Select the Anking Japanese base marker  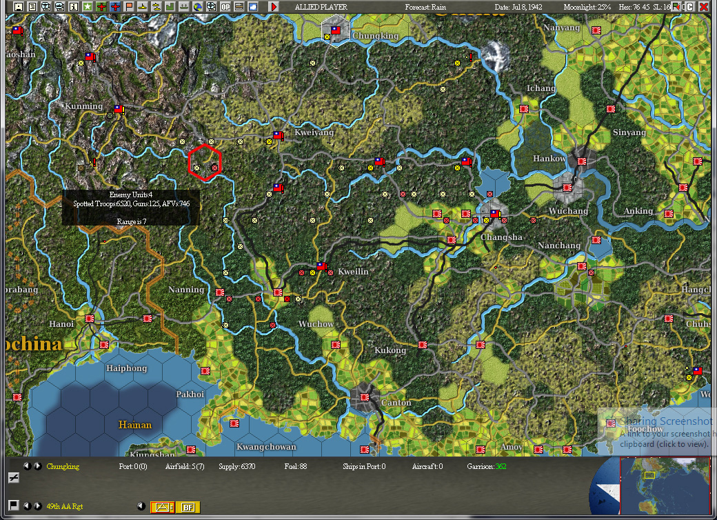(669, 214)
